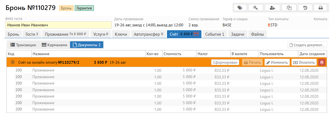Open the События tab

pyautogui.click(x=215, y=34)
